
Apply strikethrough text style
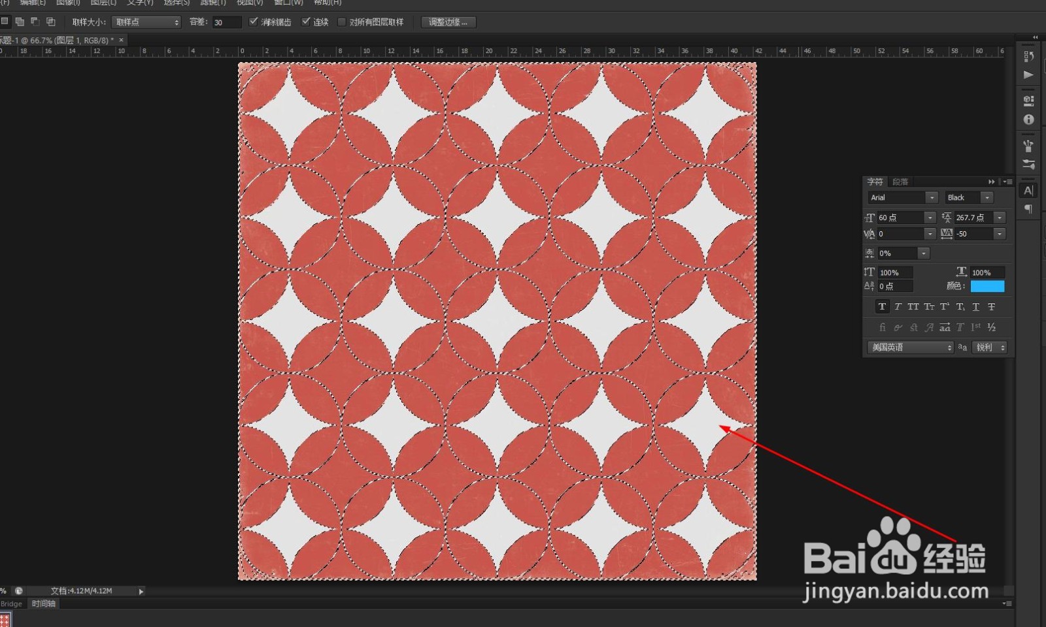point(992,306)
